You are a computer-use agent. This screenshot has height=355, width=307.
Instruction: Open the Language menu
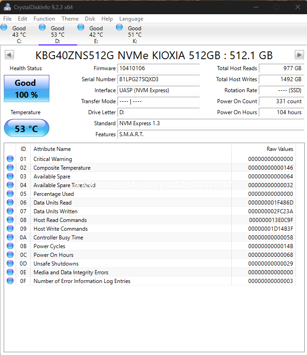(131, 19)
